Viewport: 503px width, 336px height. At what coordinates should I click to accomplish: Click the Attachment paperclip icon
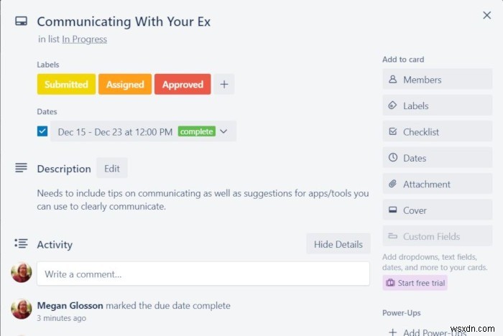(392, 185)
